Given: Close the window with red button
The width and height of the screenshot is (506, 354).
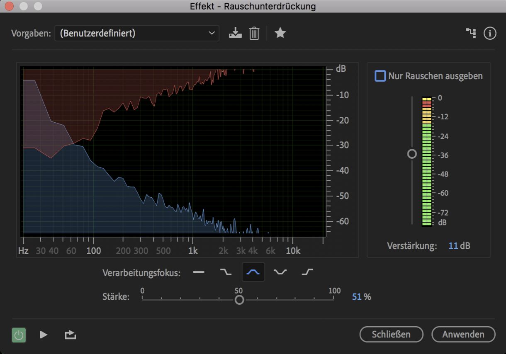Looking at the screenshot, I should point(9,6).
